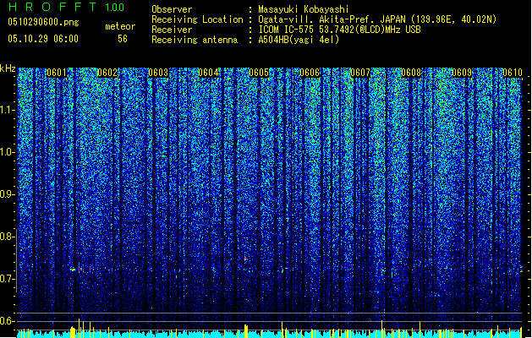The width and height of the screenshot is (532, 338).
Task: Click the 0609 time marker
Action: pos(462,73)
